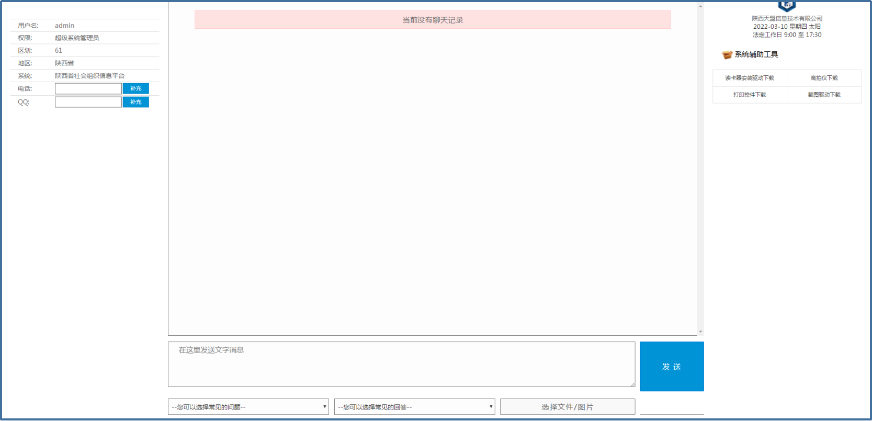The width and height of the screenshot is (872, 421).
Task: Open the 高拍仪下载 link
Action: pos(824,78)
